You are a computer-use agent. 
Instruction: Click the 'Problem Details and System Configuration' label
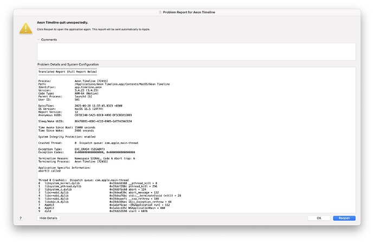tap(68, 64)
